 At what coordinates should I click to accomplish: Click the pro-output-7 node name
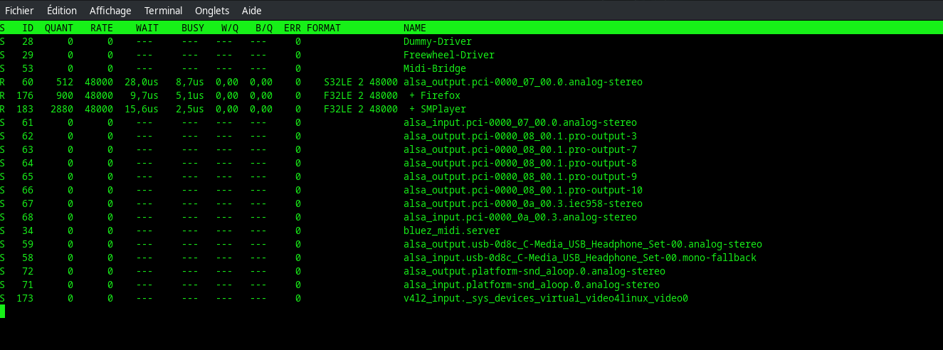point(520,150)
